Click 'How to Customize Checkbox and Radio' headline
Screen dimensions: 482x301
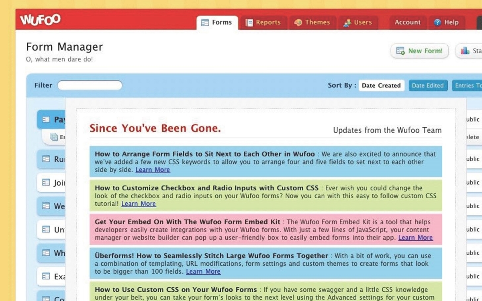point(206,188)
